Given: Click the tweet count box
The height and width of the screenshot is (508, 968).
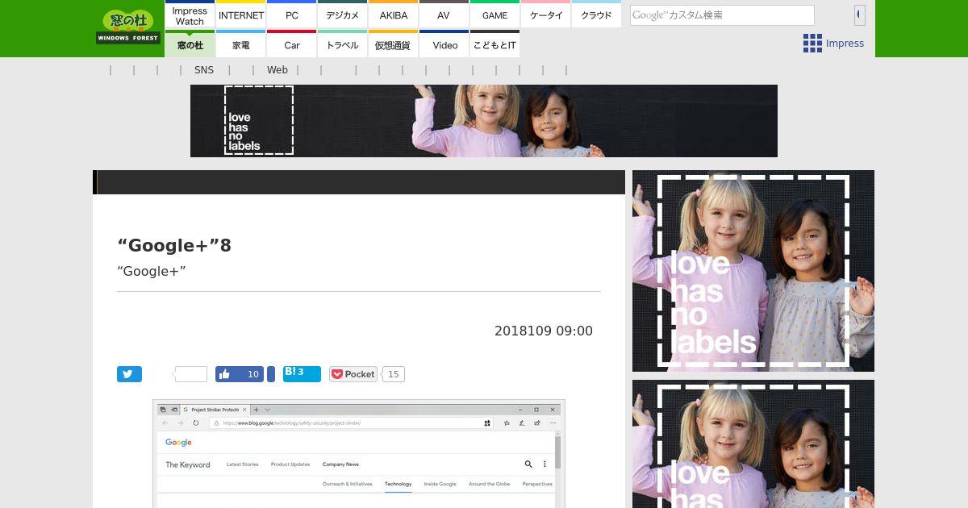Looking at the screenshot, I should click(191, 374).
